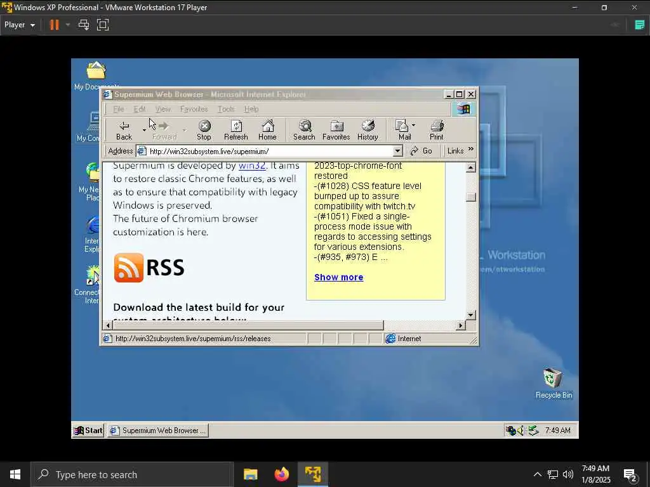Screen dimensions: 650x487
Task: Click the host clock showing 1/8/2025
Action: click(595, 474)
